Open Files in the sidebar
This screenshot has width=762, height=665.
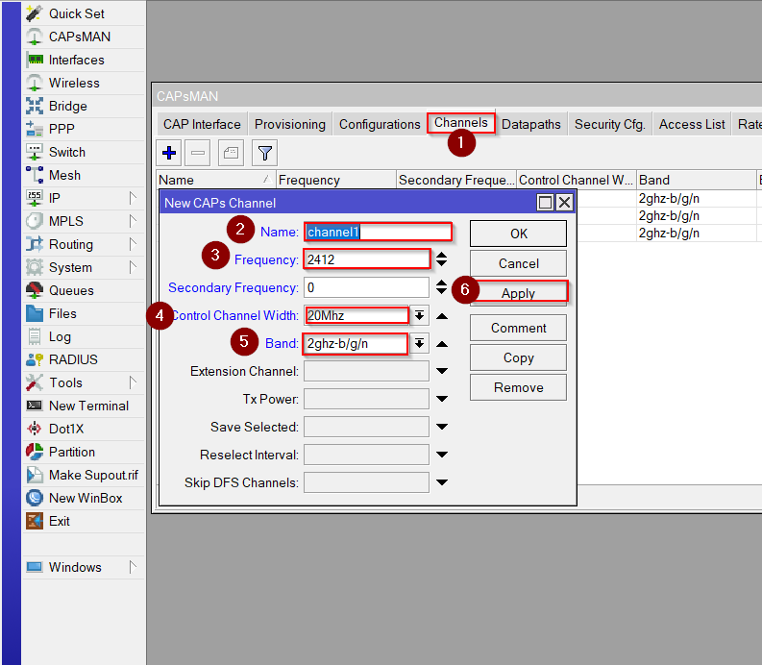[62, 313]
